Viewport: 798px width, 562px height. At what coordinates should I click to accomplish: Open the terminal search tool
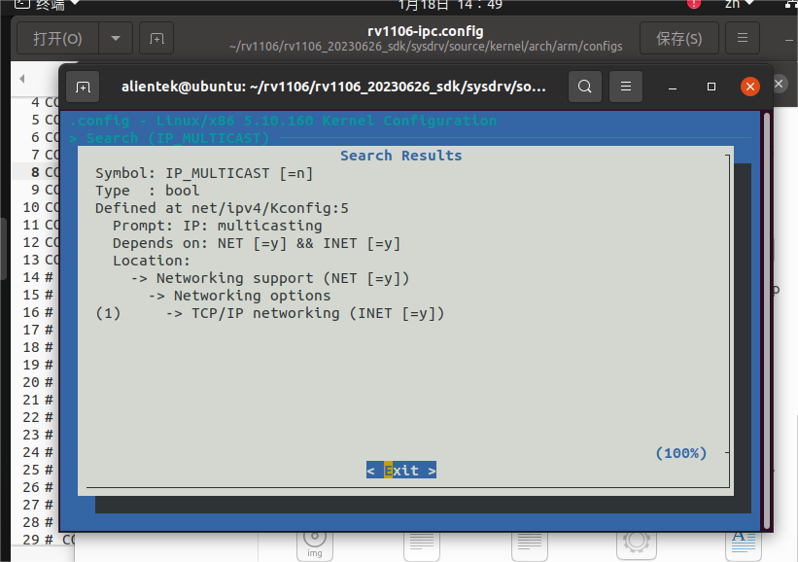pos(584,87)
